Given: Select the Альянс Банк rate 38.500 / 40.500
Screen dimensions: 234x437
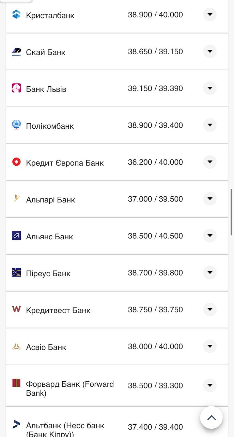Looking at the screenshot, I should coord(155,236).
